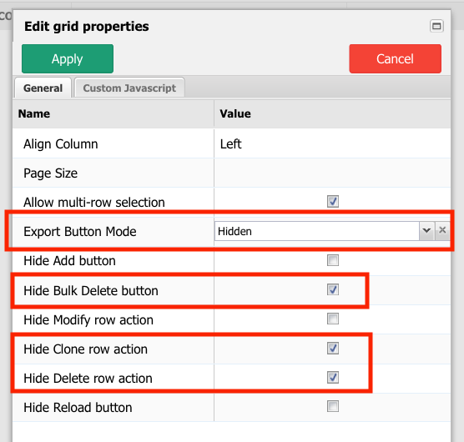This screenshot has height=442, width=464.
Task: Cancel the grid properties edits
Action: [395, 58]
